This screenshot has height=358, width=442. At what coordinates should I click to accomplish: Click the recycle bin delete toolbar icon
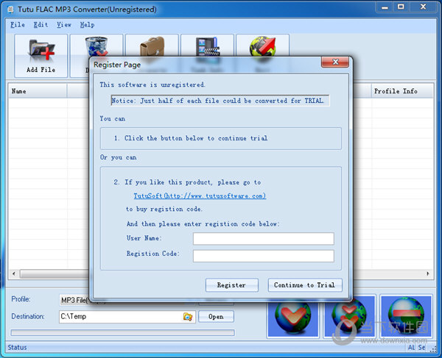pyautogui.click(x=97, y=46)
